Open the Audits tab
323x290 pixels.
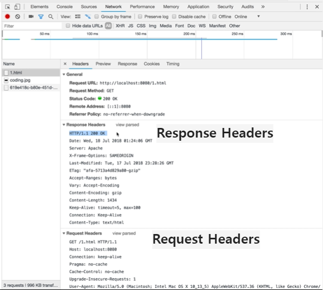(247, 7)
